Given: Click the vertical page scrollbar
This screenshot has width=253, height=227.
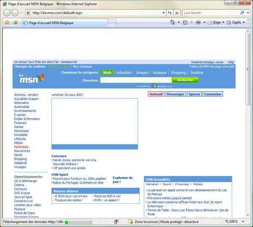Looking at the screenshot, I should (248, 127).
